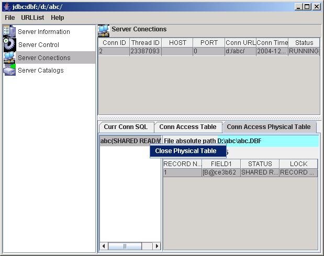
Task: Switch to Conn Access Table tab
Action: [187, 127]
